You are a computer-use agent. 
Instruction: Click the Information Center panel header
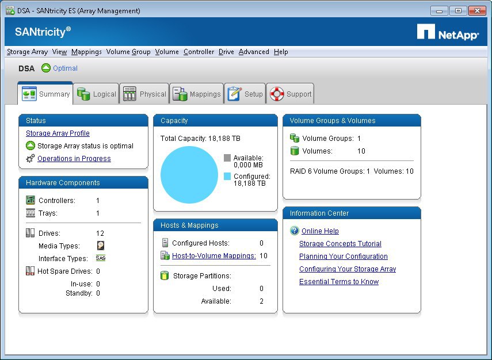coord(352,213)
